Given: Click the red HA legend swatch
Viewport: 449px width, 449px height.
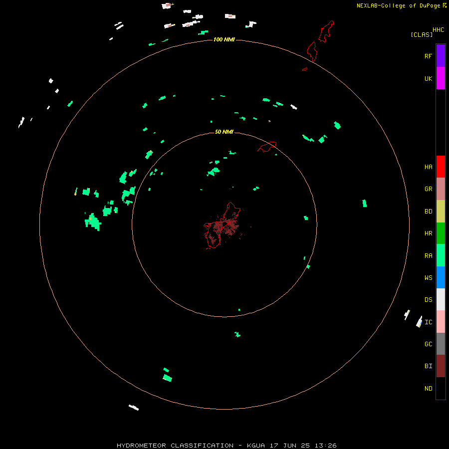Looking at the screenshot, I should (441, 167).
